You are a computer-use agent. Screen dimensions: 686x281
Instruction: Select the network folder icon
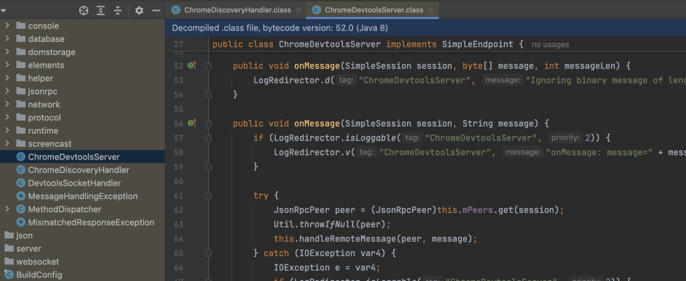(x=20, y=105)
